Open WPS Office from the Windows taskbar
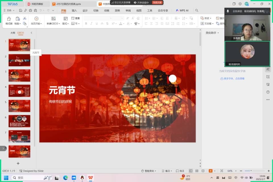 [x=90, y=178]
